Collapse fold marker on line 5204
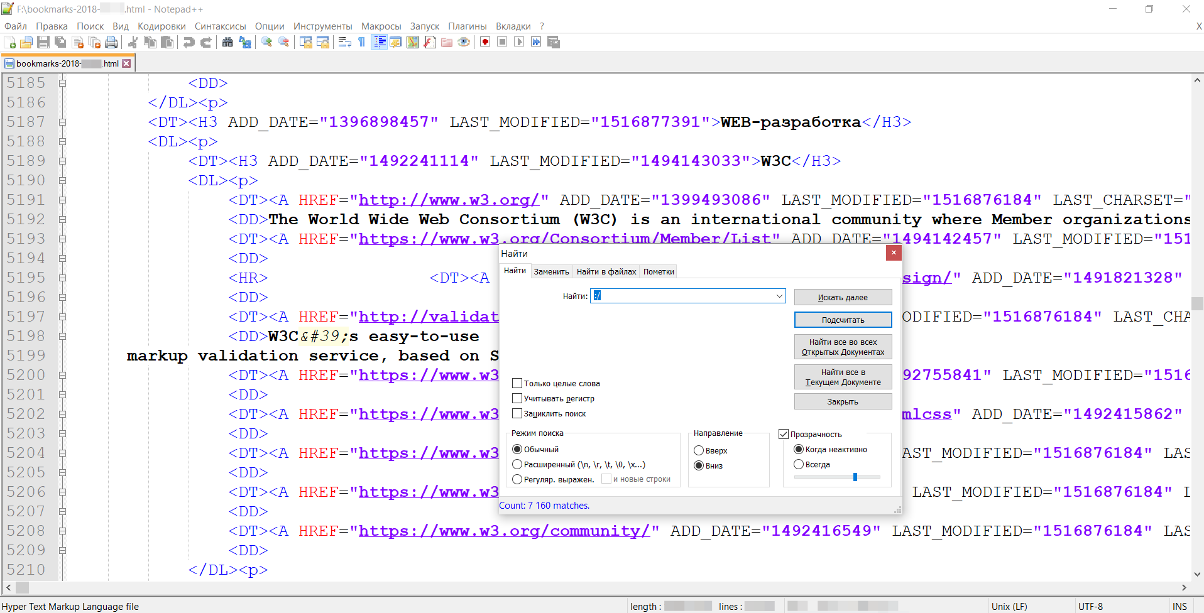1204x613 pixels. [x=63, y=453]
